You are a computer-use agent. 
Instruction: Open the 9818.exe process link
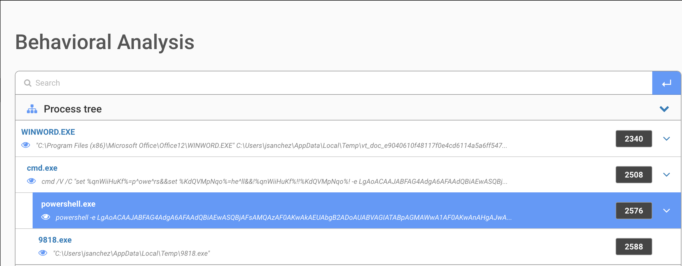[55, 240]
